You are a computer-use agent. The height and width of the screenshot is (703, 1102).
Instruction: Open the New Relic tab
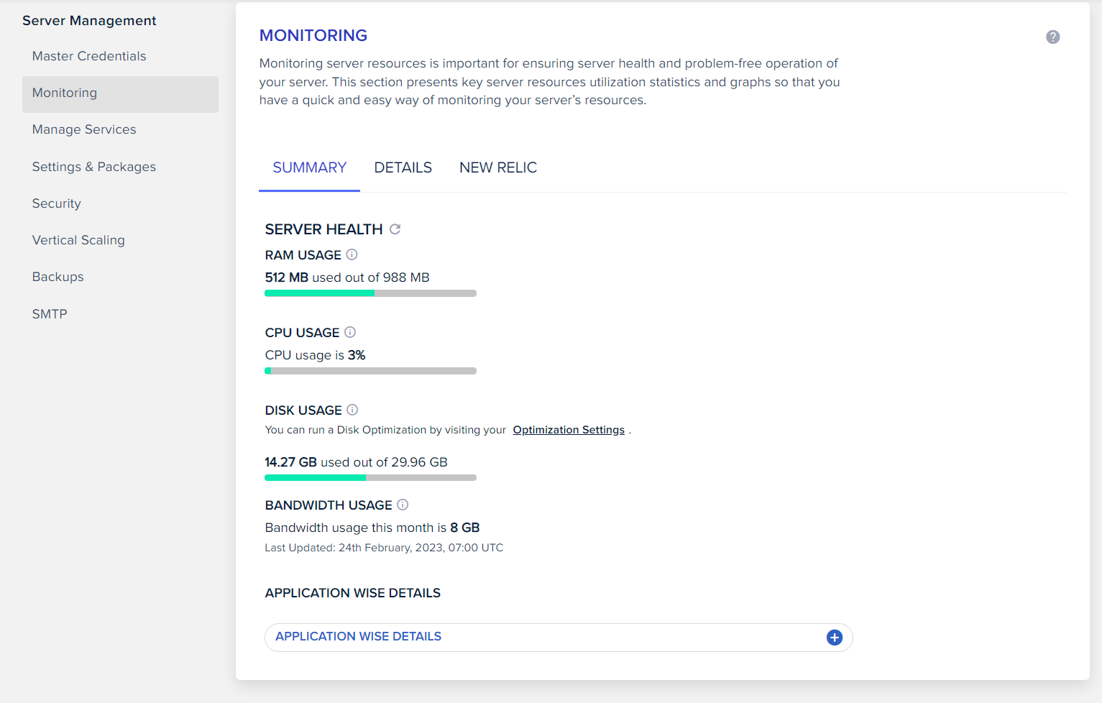(498, 167)
